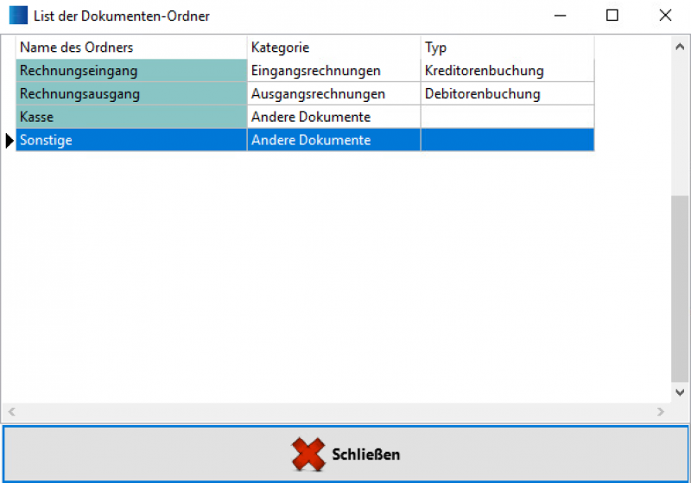Click the app icon in title bar

(17, 16)
